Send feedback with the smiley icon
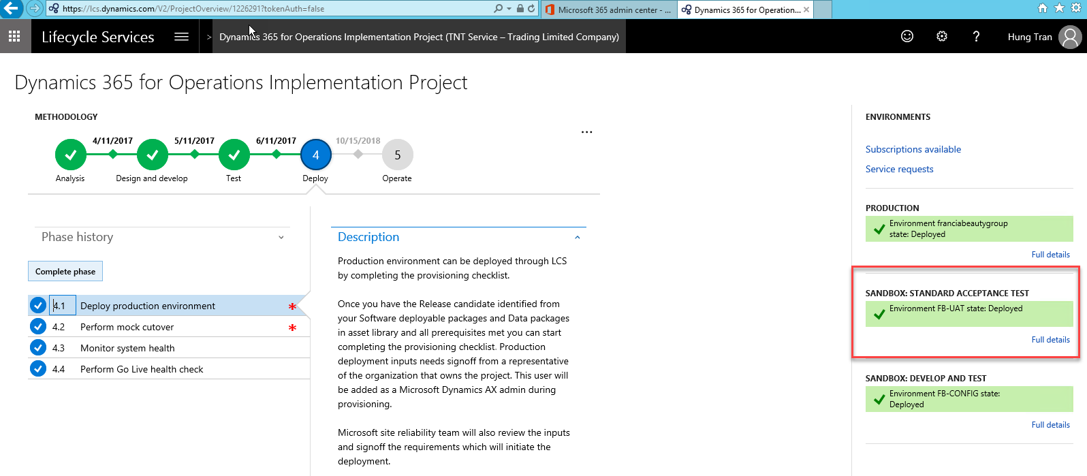This screenshot has width=1087, height=476. point(907,36)
